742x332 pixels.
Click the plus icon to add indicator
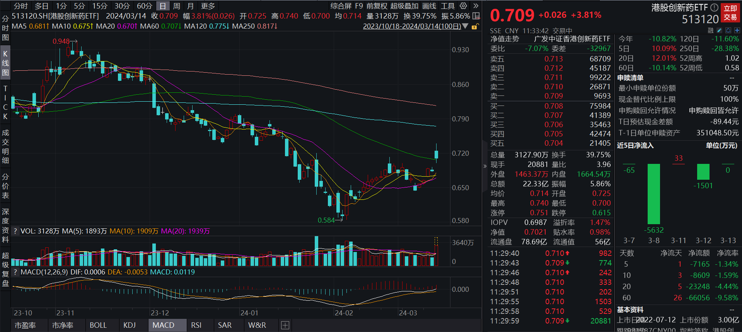285,325
